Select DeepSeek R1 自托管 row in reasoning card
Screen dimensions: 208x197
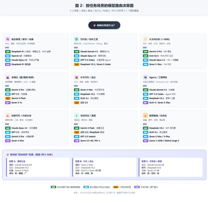coord(18,64)
